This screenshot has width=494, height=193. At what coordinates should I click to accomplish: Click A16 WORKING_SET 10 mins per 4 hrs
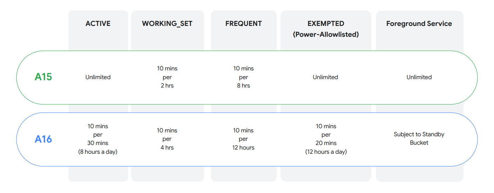[167, 139]
